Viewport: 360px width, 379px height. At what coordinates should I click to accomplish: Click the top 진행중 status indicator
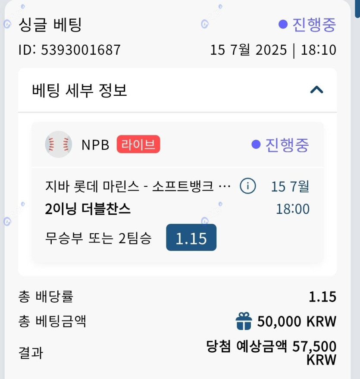307,25
